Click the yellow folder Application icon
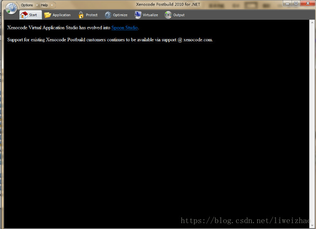The image size is (316, 229). point(48,15)
